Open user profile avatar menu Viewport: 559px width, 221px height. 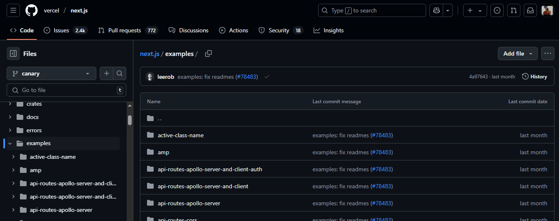[547, 10]
